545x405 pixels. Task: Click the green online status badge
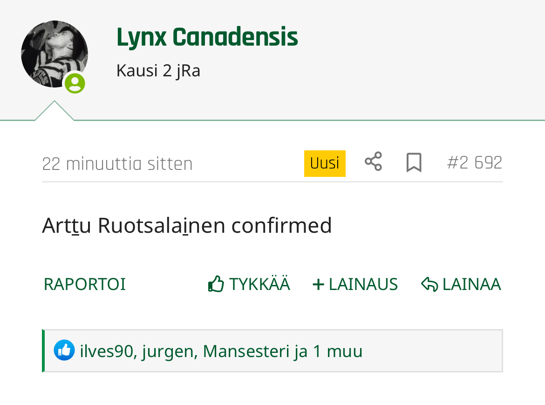(75, 83)
